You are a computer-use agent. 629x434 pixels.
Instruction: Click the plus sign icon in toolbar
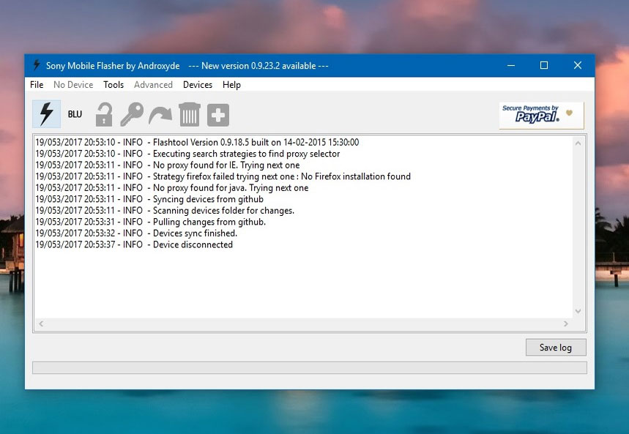coord(217,115)
